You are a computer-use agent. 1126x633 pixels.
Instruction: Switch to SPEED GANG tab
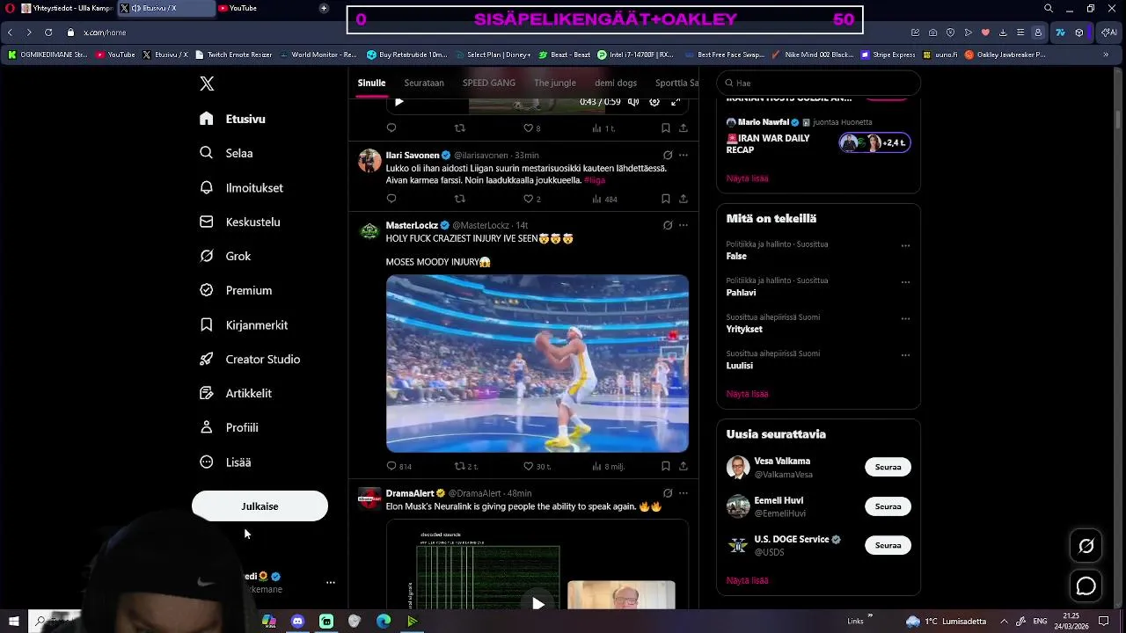489,83
